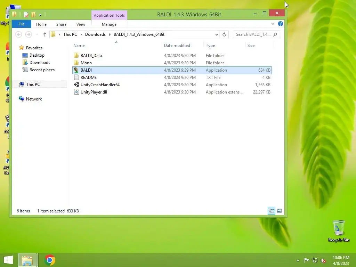Select Favorites in the navigation pane
This screenshot has width=356, height=267.
click(34, 48)
